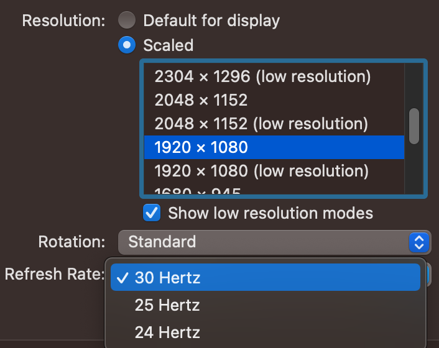The width and height of the screenshot is (439, 348).
Task: Click scrollbar track below the thumb
Action: click(x=414, y=171)
